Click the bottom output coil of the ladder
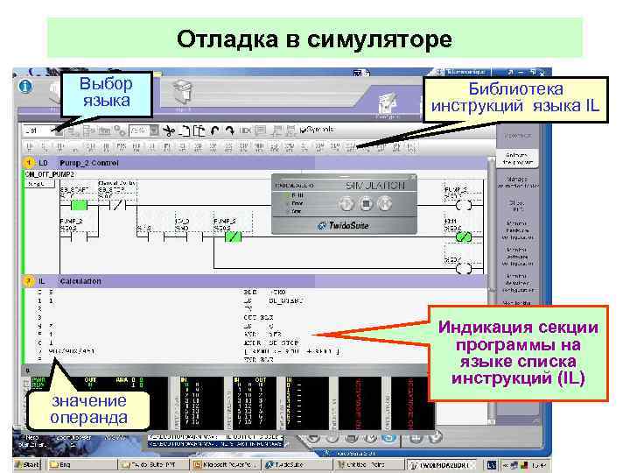The height and width of the screenshot is (473, 630). tap(464, 268)
